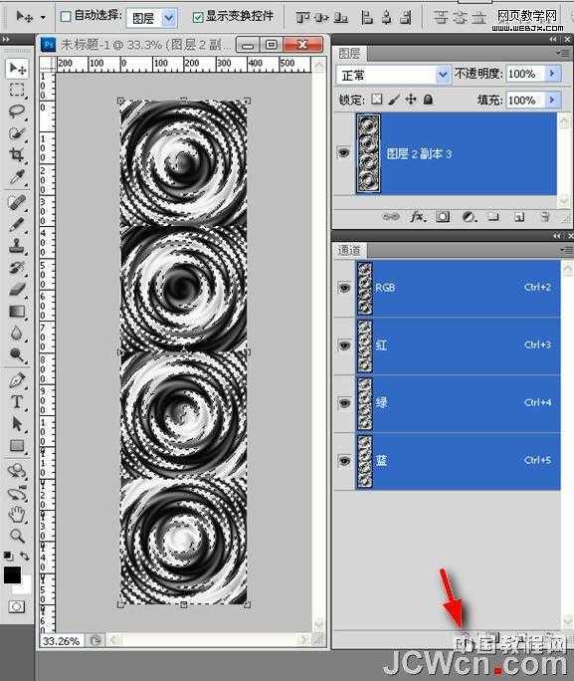Expand the toolbox double-arrow
The height and width of the screenshot is (681, 574).
[x=6, y=39]
